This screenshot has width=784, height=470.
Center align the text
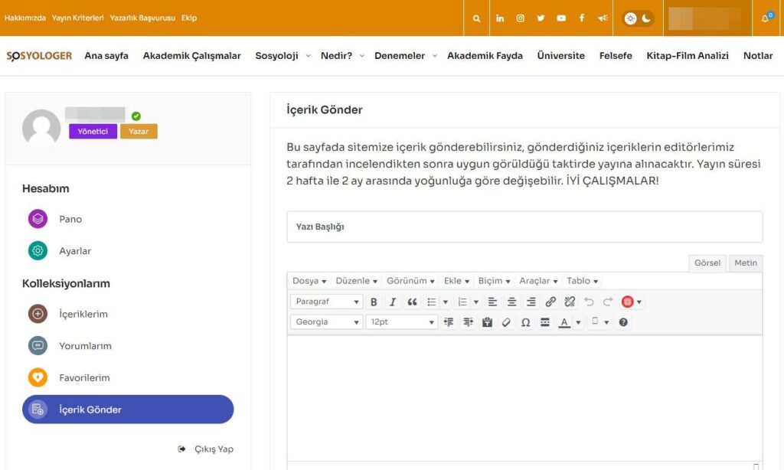point(511,302)
